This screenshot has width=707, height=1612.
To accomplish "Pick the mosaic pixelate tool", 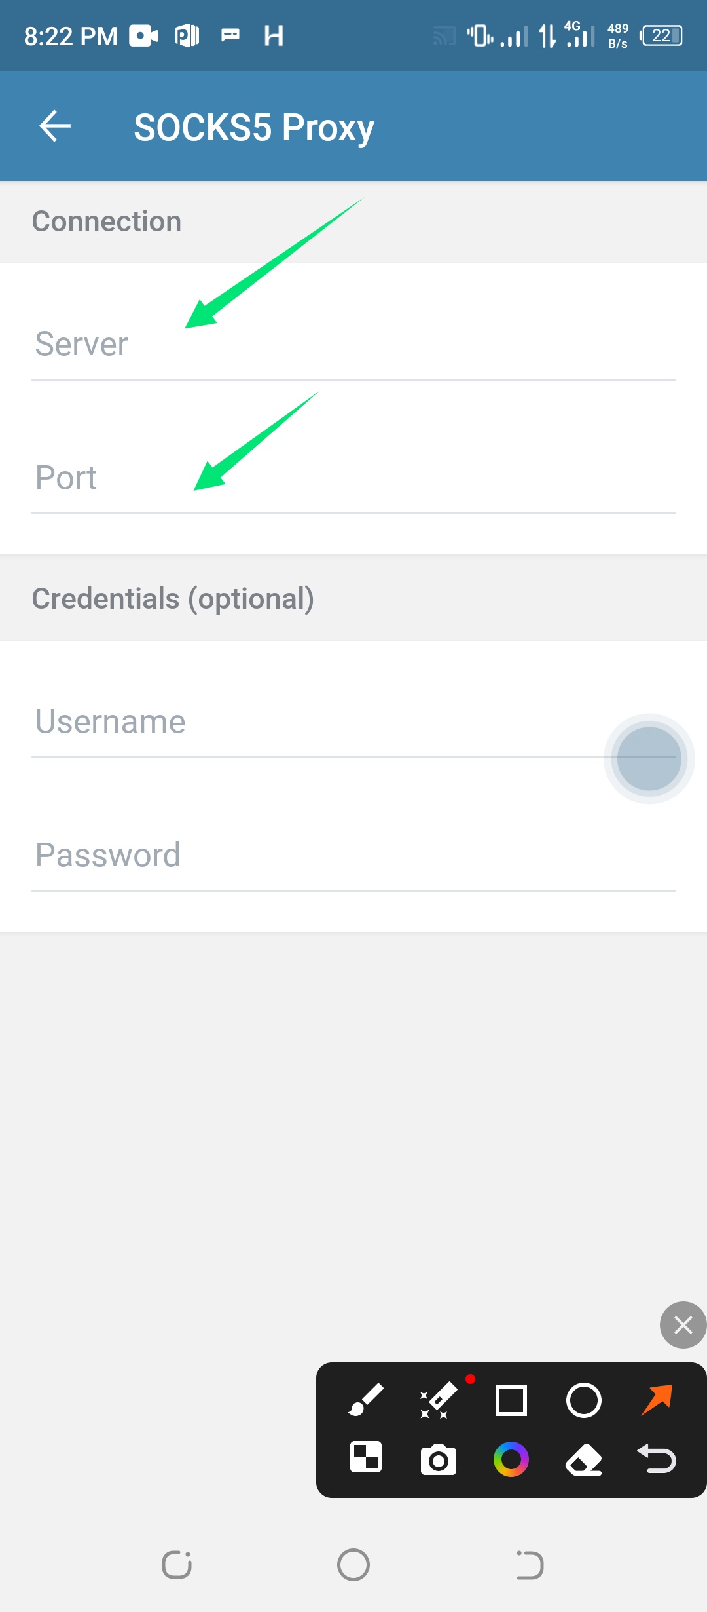I will tap(366, 1458).
